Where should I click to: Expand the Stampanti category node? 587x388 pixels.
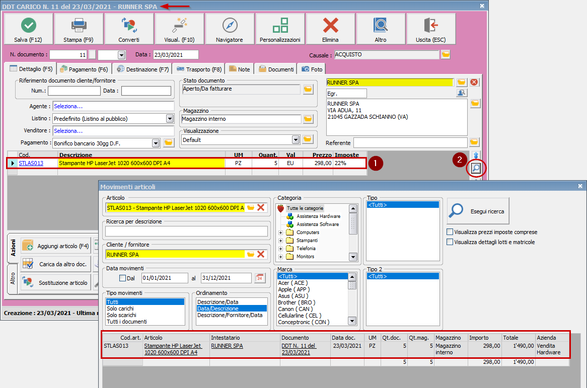tap(280, 241)
